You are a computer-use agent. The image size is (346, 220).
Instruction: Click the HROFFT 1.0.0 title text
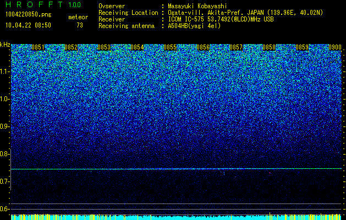[43, 4]
